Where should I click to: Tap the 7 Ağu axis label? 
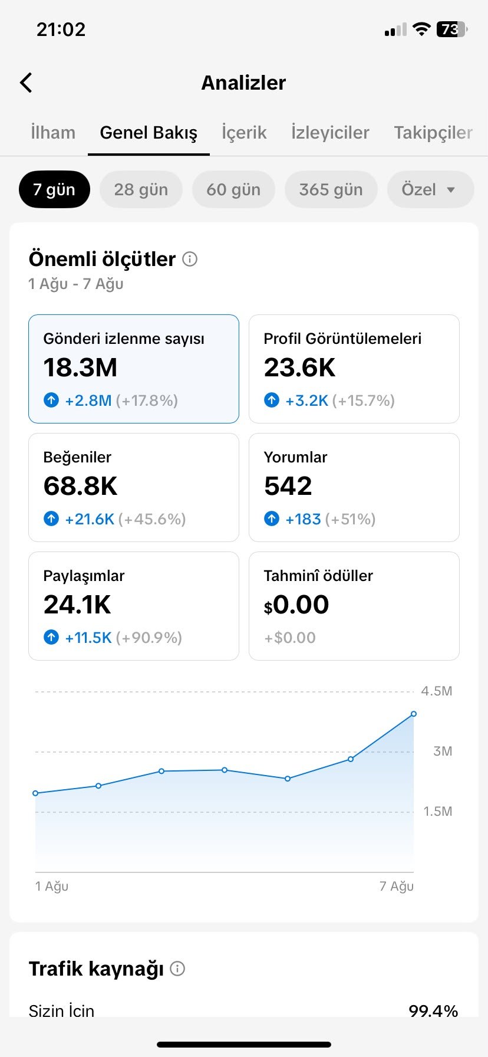pyautogui.click(x=397, y=886)
